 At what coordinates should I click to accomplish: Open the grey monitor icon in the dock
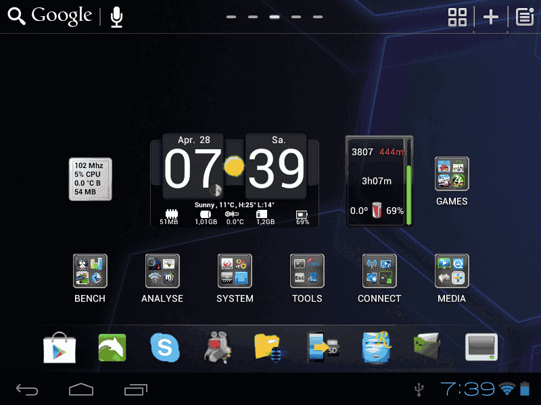point(481,347)
